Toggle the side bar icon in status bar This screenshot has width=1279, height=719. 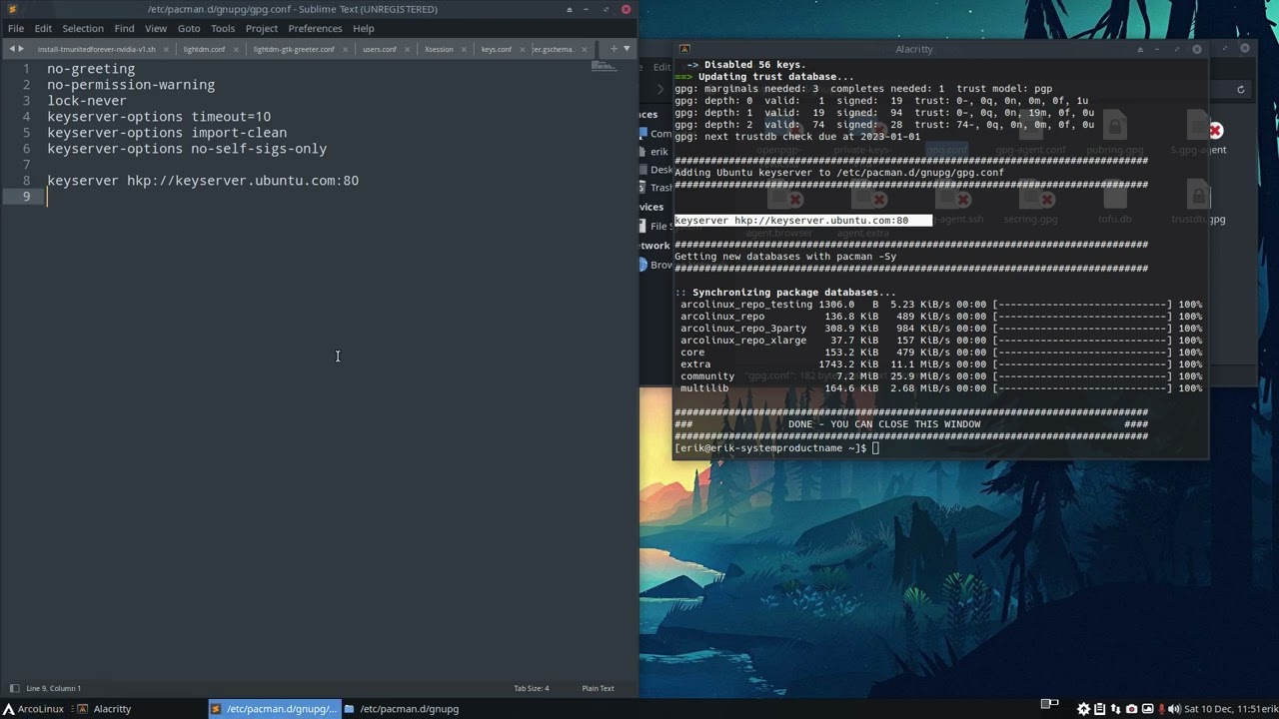(13, 688)
